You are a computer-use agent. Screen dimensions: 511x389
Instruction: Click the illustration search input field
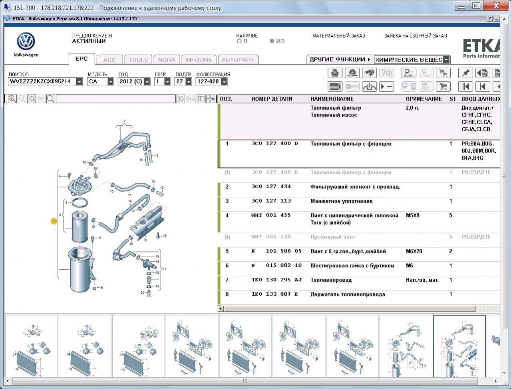115,99
